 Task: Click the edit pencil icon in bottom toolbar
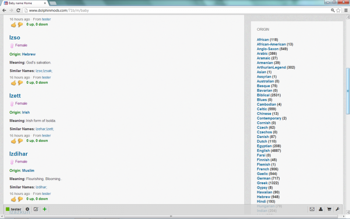coord(36,209)
